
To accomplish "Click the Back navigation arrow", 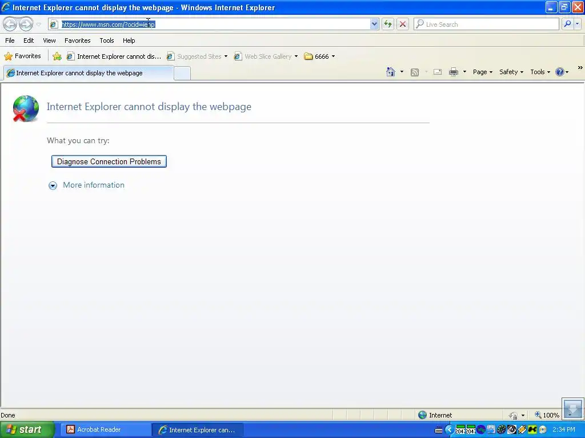I will click(x=10, y=24).
